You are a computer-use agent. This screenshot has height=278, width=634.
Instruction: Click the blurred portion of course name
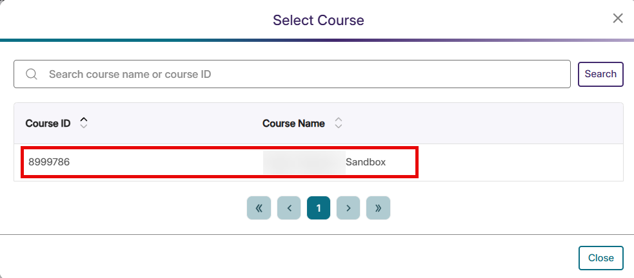304,162
